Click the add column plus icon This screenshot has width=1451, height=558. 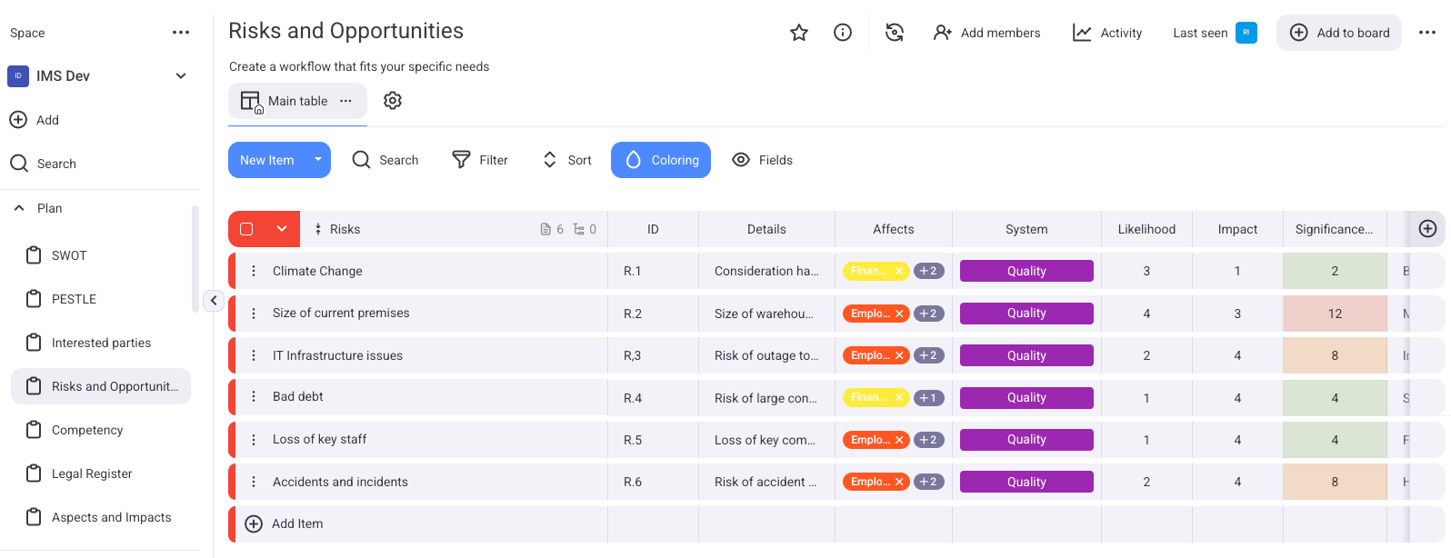point(1427,229)
